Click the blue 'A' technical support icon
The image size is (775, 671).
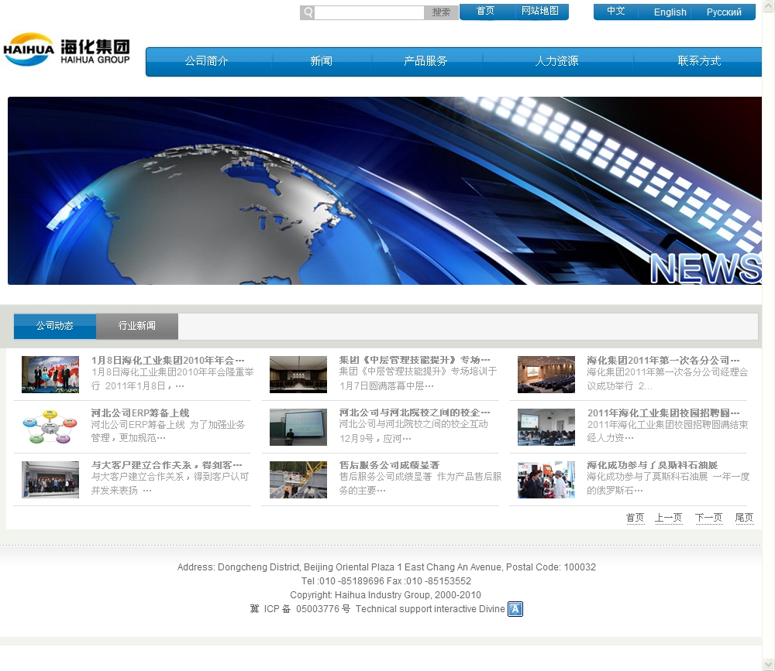pyautogui.click(x=515, y=609)
